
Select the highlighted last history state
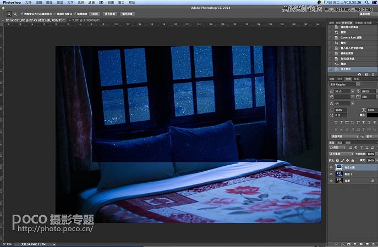pyautogui.click(x=353, y=69)
